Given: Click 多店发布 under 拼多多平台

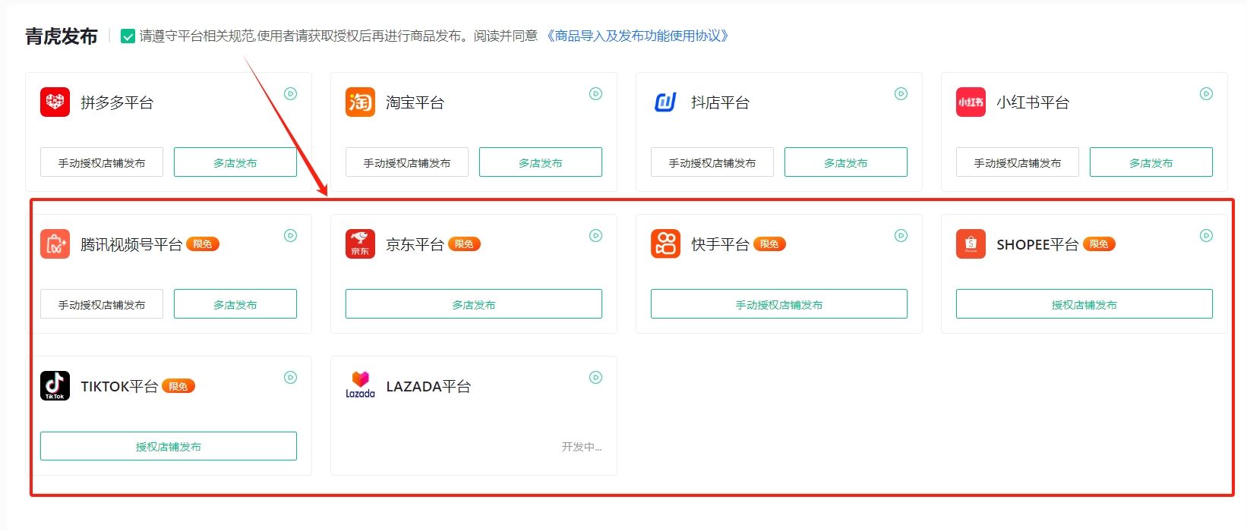Looking at the screenshot, I should pyautogui.click(x=235, y=162).
